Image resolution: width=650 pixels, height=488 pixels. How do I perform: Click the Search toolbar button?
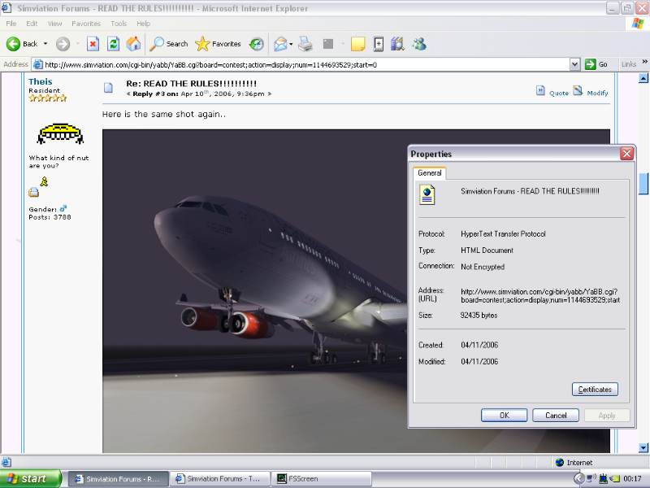169,44
